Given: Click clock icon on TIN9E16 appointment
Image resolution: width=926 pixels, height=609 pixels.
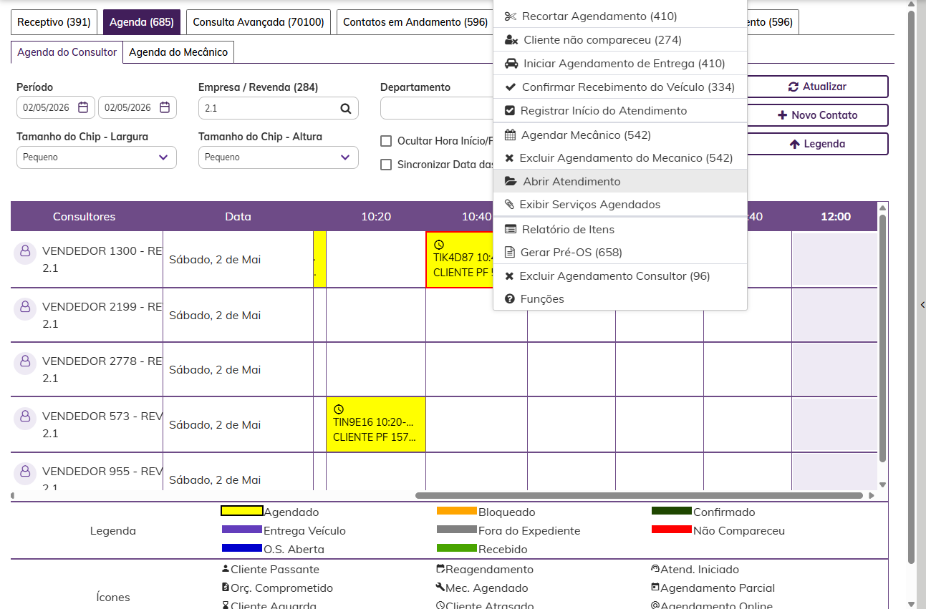Looking at the screenshot, I should pyautogui.click(x=339, y=410).
